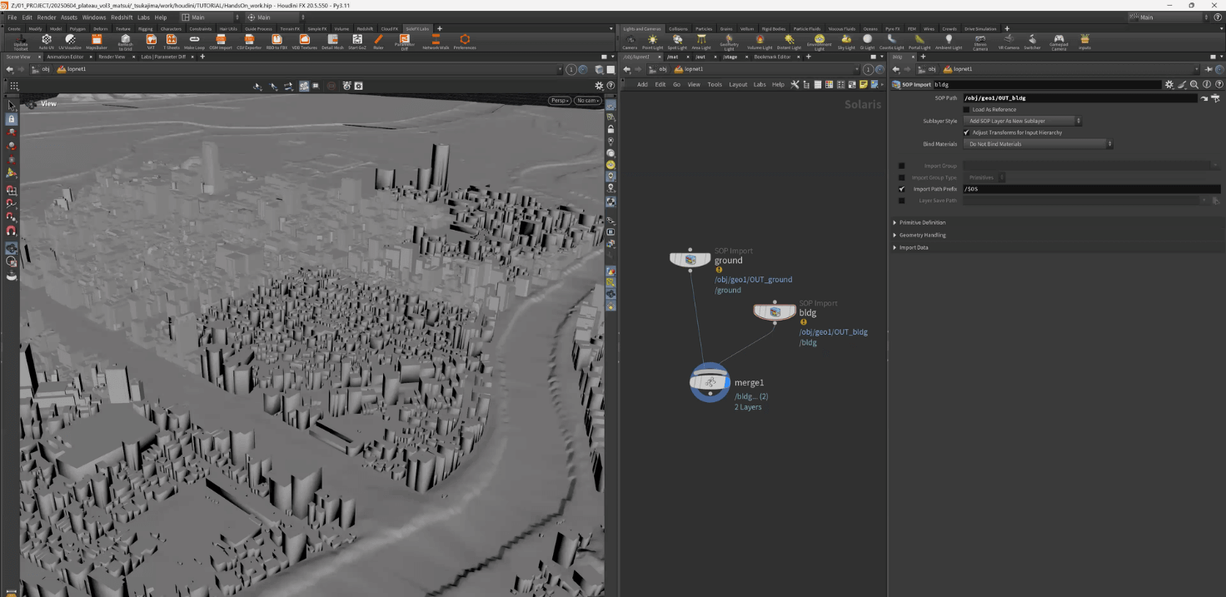Click the Labs Ruler shelf tool
This screenshot has height=597, width=1226.
tap(378, 41)
